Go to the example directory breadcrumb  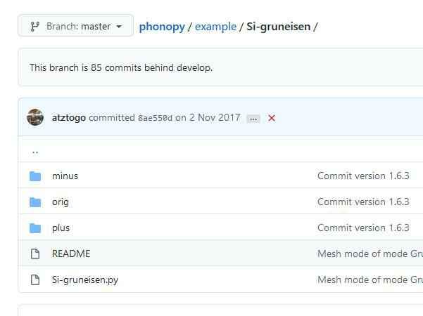click(x=215, y=27)
